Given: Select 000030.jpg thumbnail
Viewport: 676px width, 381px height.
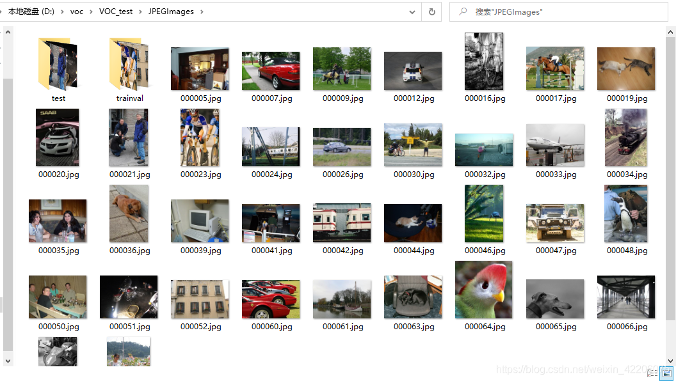Looking at the screenshot, I should click(413, 144).
